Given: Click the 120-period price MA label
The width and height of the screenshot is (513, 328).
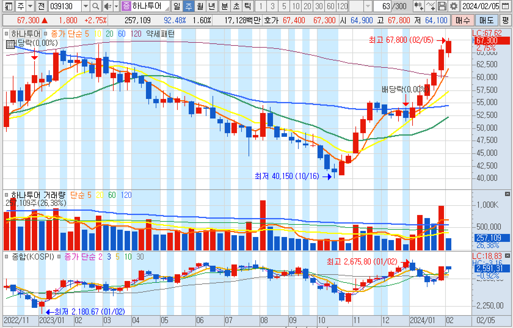Looking at the screenshot, I should [x=136, y=34].
